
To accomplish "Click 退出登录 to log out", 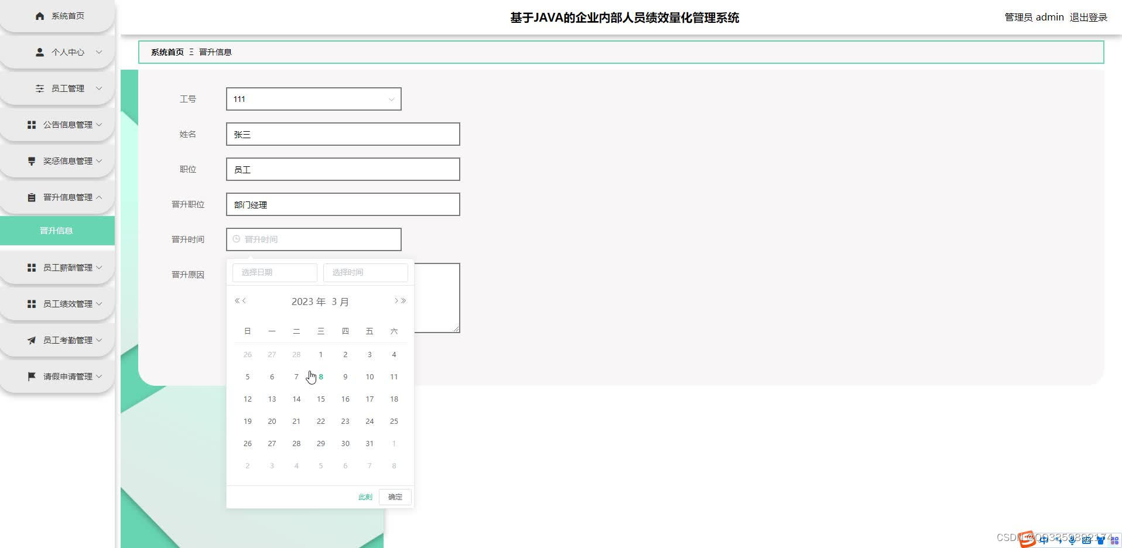I will (x=1089, y=18).
